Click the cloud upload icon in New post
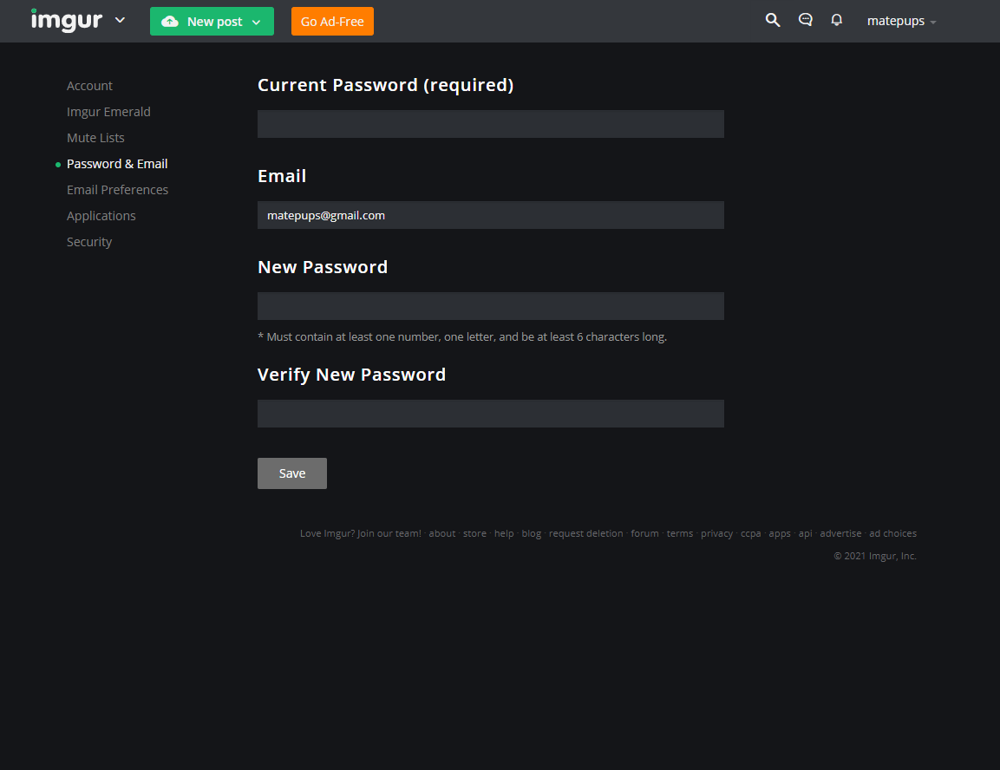 point(170,22)
